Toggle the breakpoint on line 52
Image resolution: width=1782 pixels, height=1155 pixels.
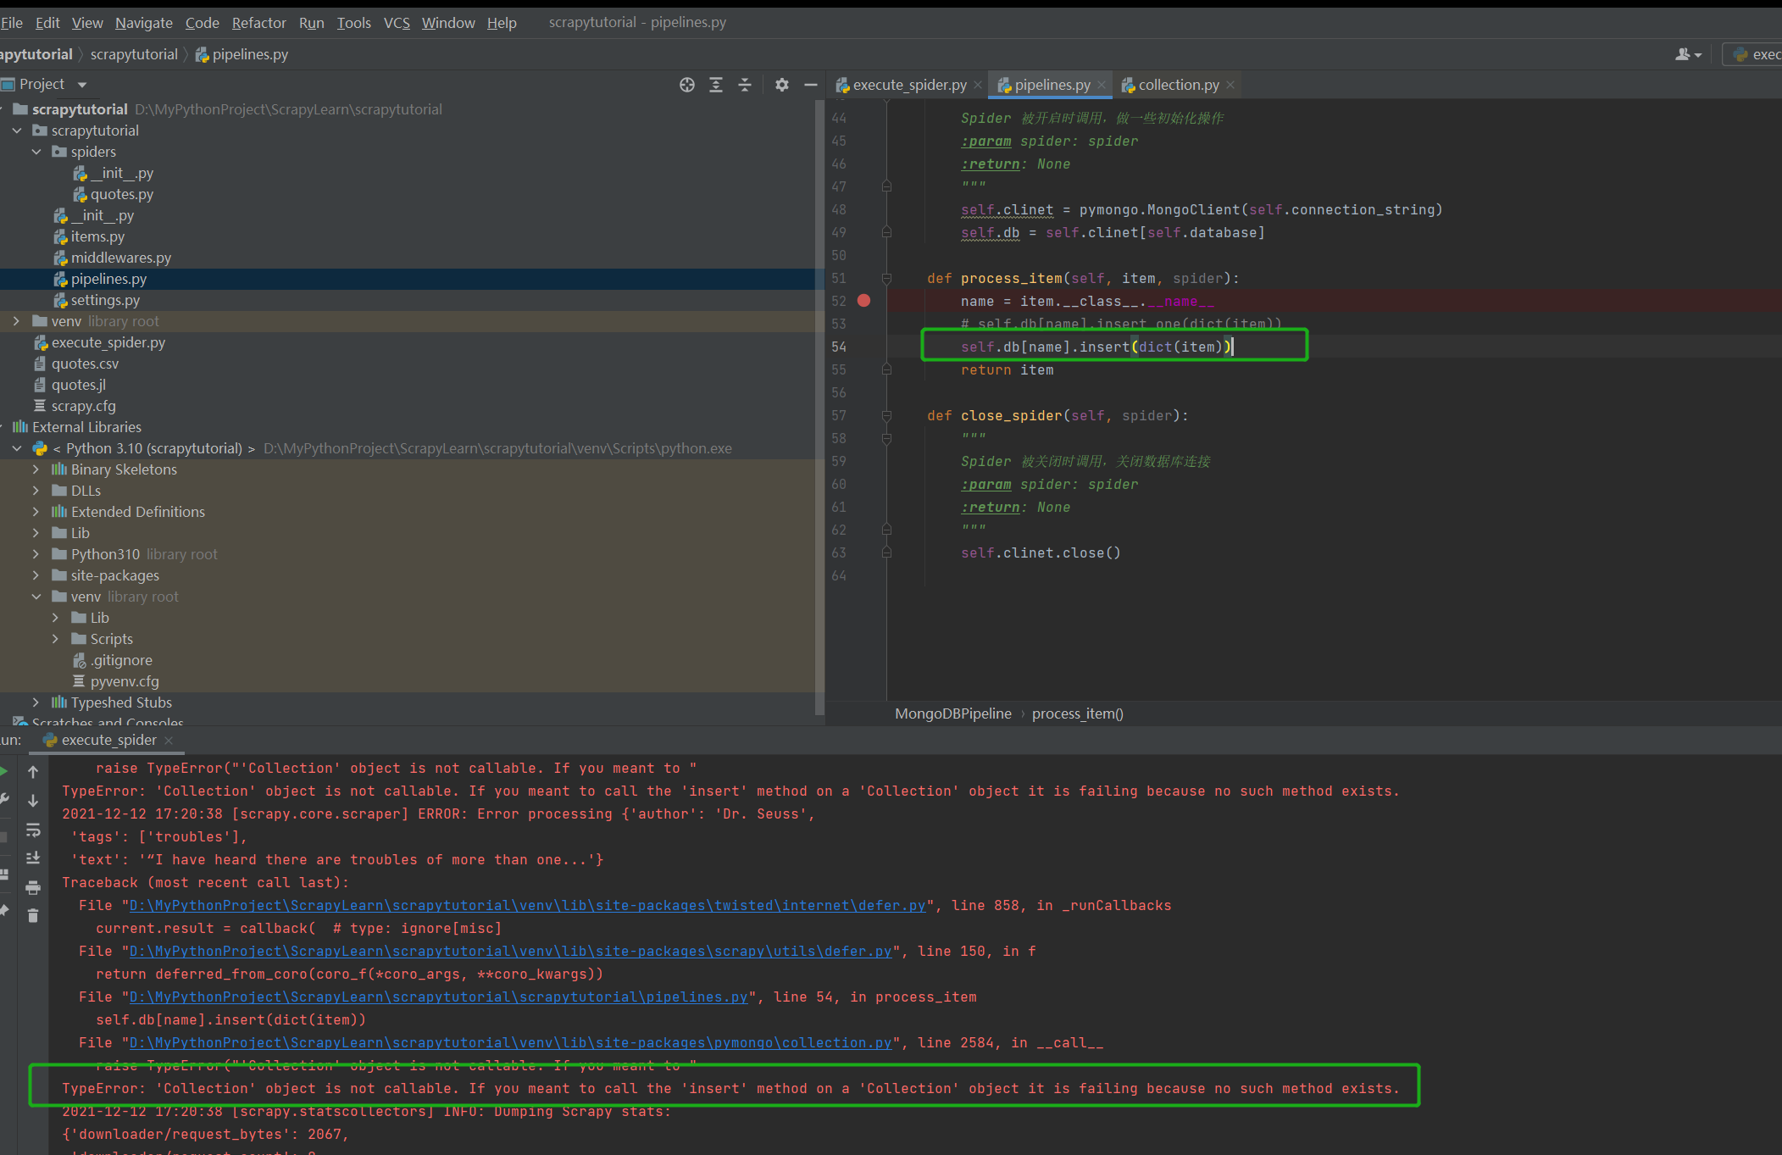coord(863,301)
